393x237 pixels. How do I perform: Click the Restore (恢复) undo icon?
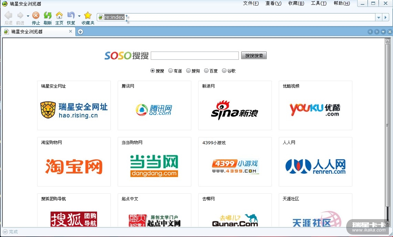coord(71,15)
